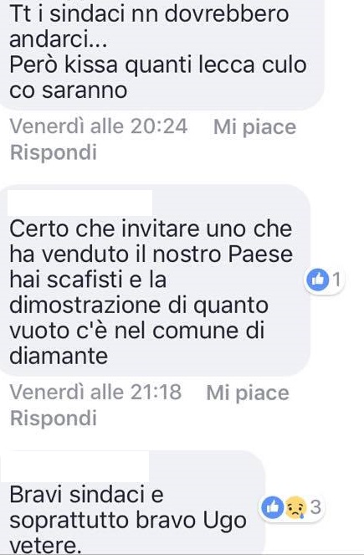Open the blue like reaction icon on the 'Bravi sindaci' comment

[x=272, y=506]
